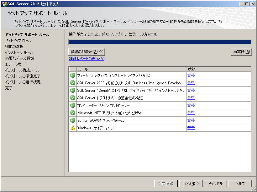Click the blue completed progress bar
The height and width of the screenshot is (192, 257).
(160, 42)
